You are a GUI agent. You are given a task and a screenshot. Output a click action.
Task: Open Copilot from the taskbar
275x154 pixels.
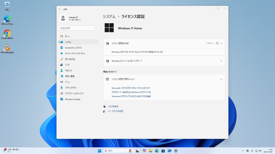(x=145, y=150)
